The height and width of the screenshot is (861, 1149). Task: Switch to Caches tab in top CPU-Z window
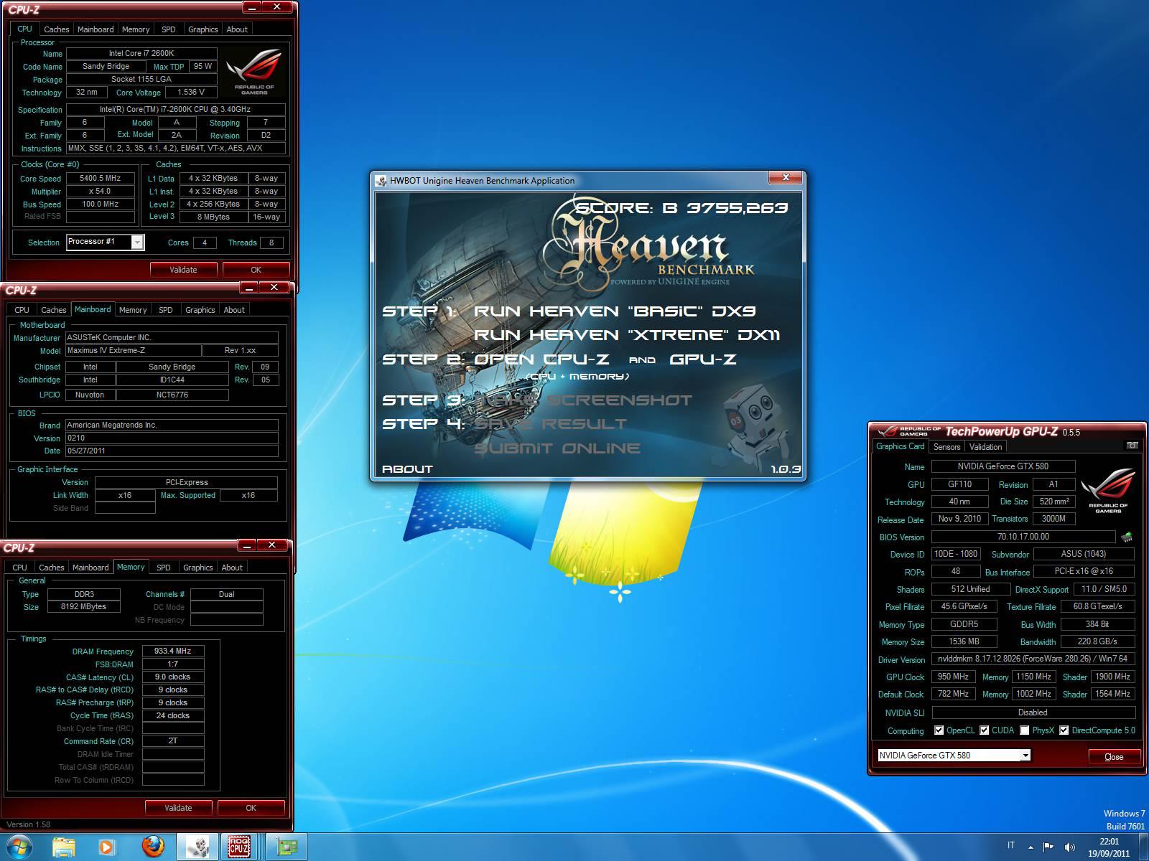(56, 29)
